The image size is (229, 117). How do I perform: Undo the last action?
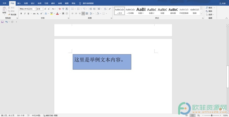pos(6,22)
